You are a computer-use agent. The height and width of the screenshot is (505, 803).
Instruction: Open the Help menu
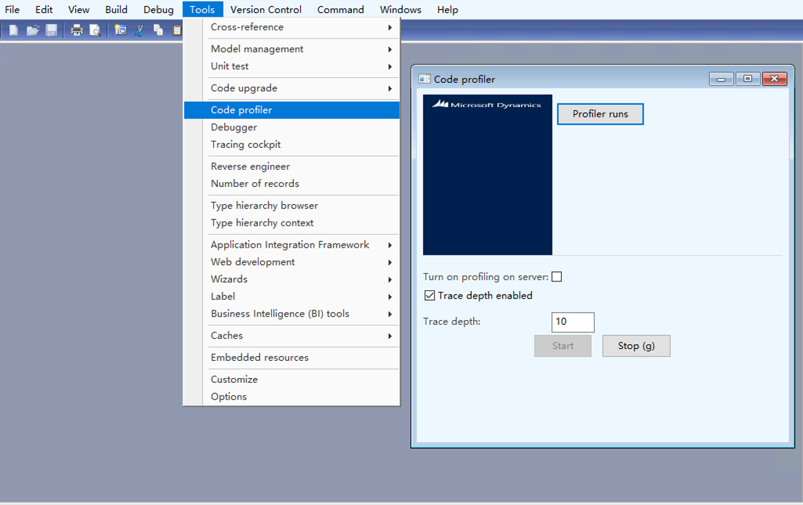(448, 9)
